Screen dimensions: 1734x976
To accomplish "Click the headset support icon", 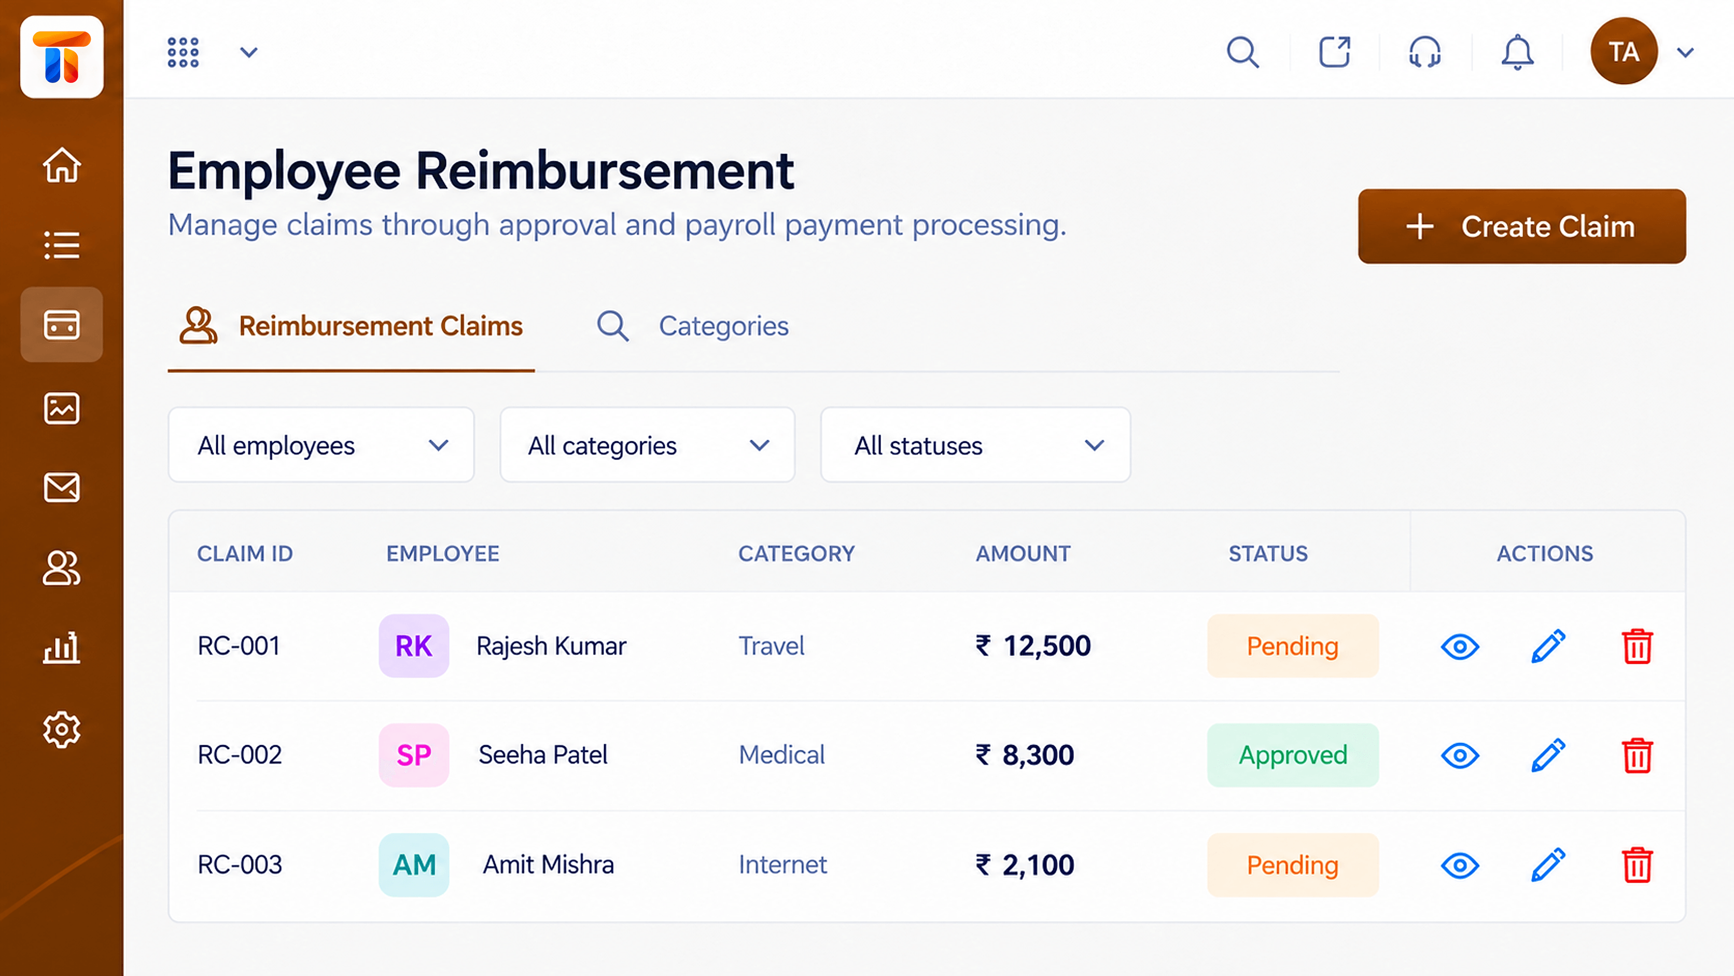I will [x=1425, y=52].
